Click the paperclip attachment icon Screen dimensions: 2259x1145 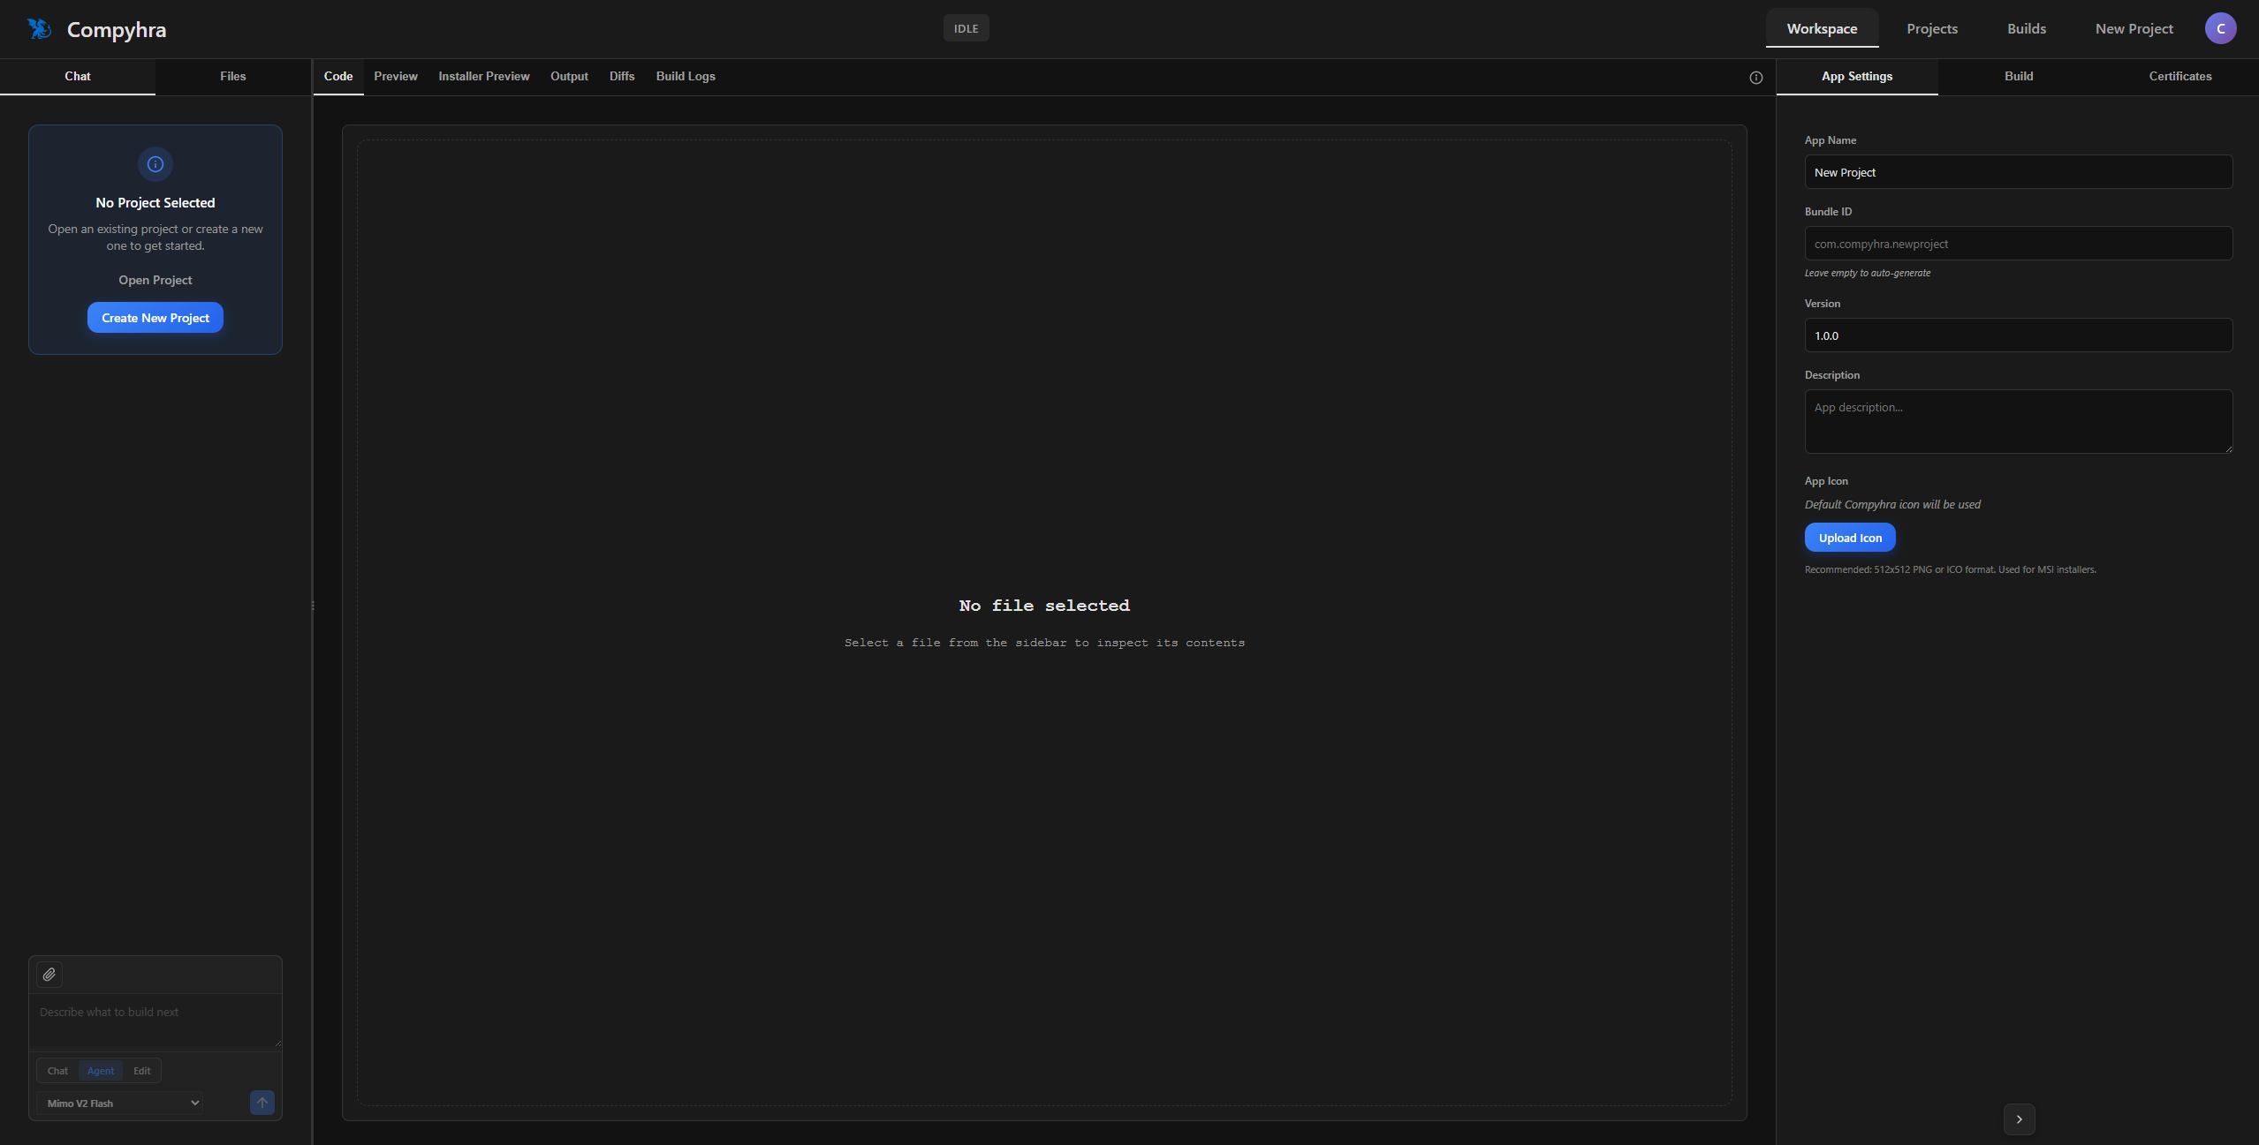pyautogui.click(x=49, y=975)
